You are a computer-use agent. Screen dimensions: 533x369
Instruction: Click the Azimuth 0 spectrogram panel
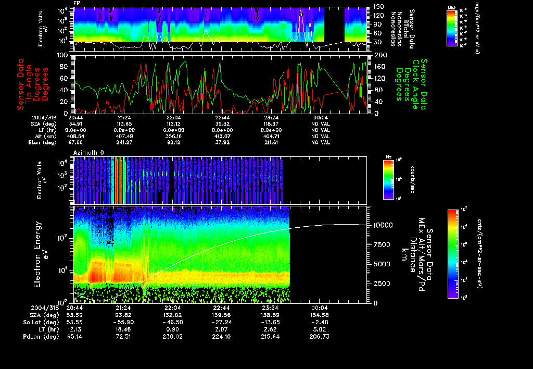[x=220, y=180]
